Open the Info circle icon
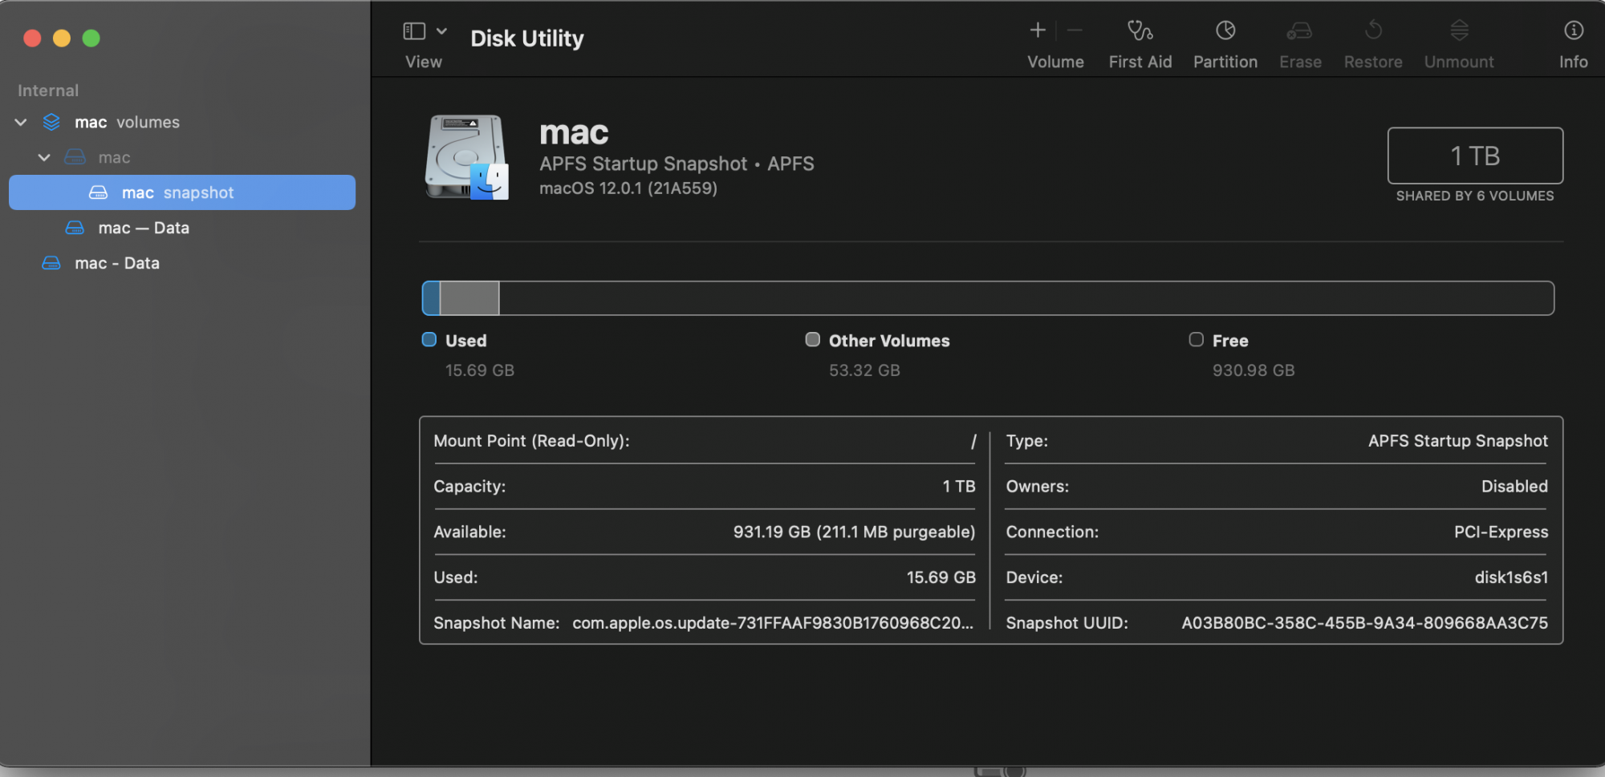This screenshot has height=777, width=1605. [1574, 30]
